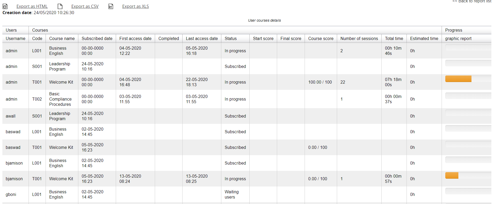This screenshot has width=494, height=204.
Task: Click the XLS export chart icon
Action: pos(111,7)
